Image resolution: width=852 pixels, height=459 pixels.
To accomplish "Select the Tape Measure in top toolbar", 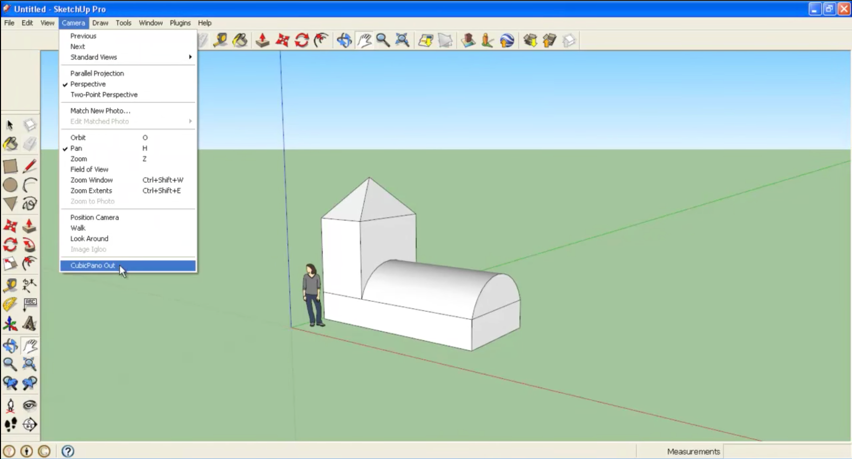I will point(220,40).
